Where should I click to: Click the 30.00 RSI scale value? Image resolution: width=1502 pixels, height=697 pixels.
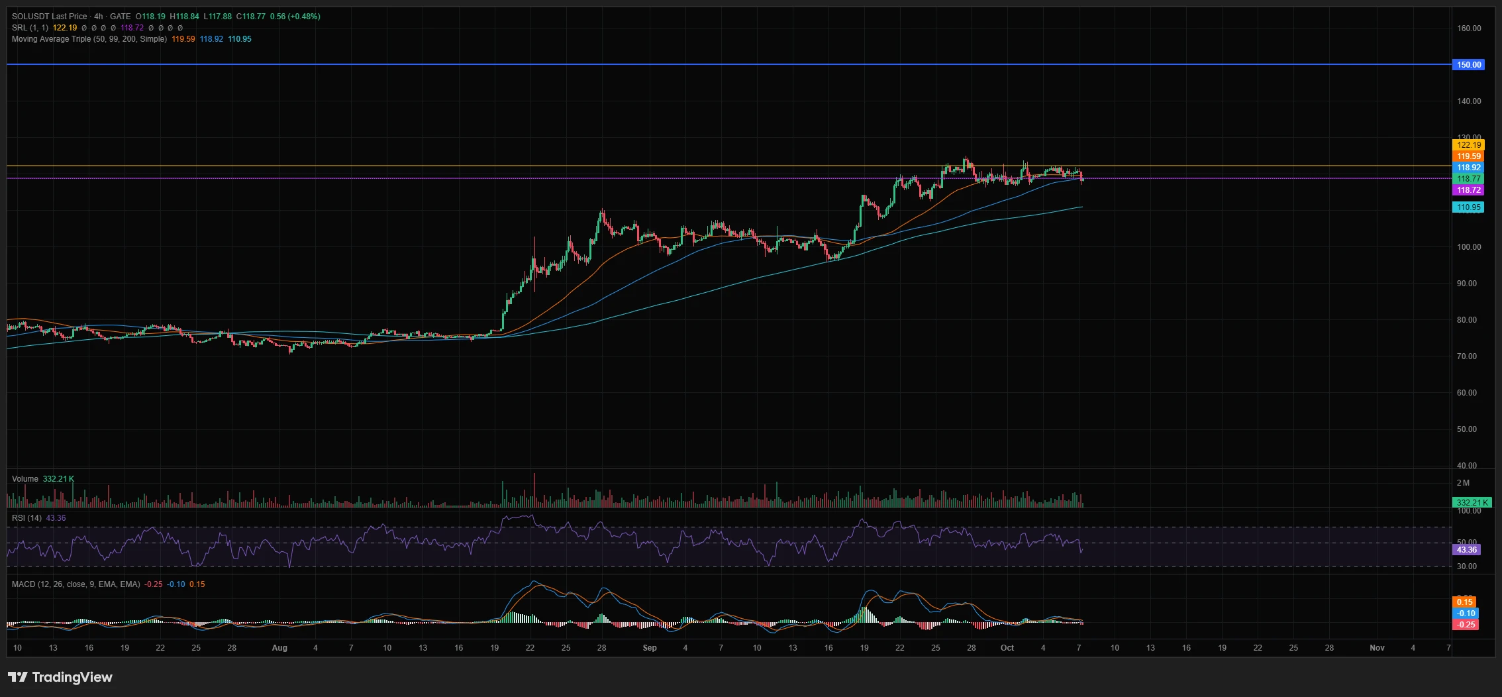pos(1467,566)
